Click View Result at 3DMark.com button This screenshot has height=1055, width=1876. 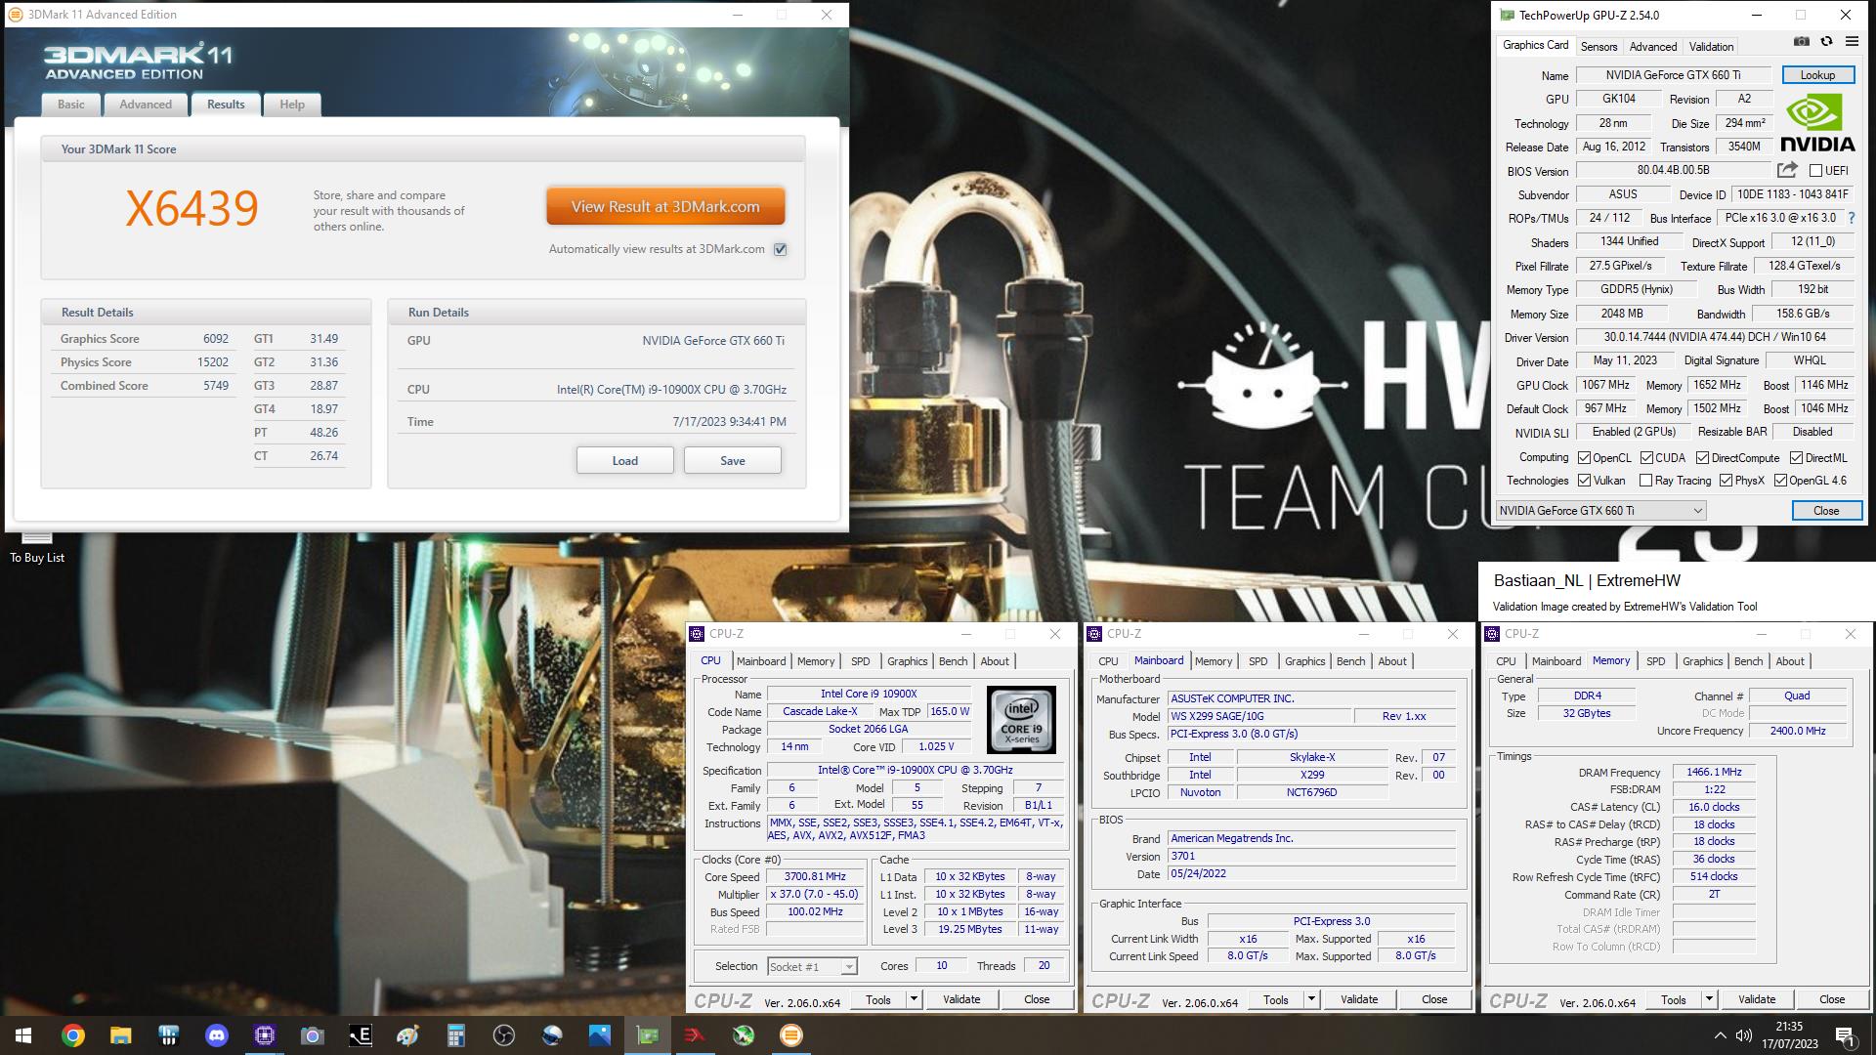(665, 206)
